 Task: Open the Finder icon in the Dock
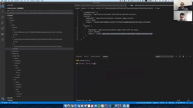(65, 106)
